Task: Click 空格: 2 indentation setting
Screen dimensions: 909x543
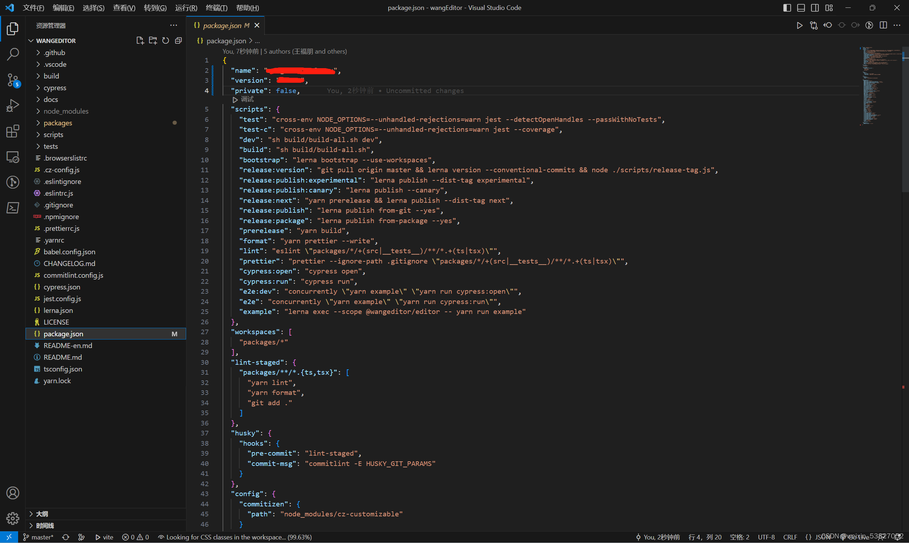Action: [740, 537]
